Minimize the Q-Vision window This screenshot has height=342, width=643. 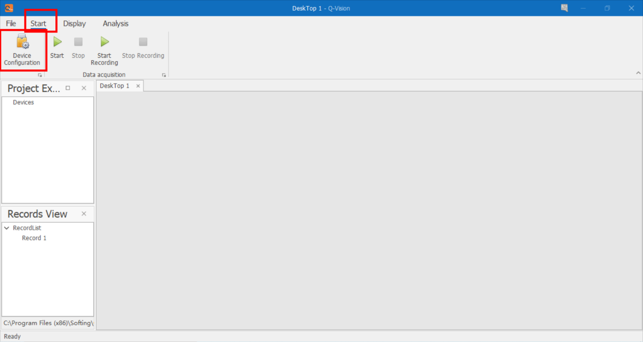[x=584, y=8]
